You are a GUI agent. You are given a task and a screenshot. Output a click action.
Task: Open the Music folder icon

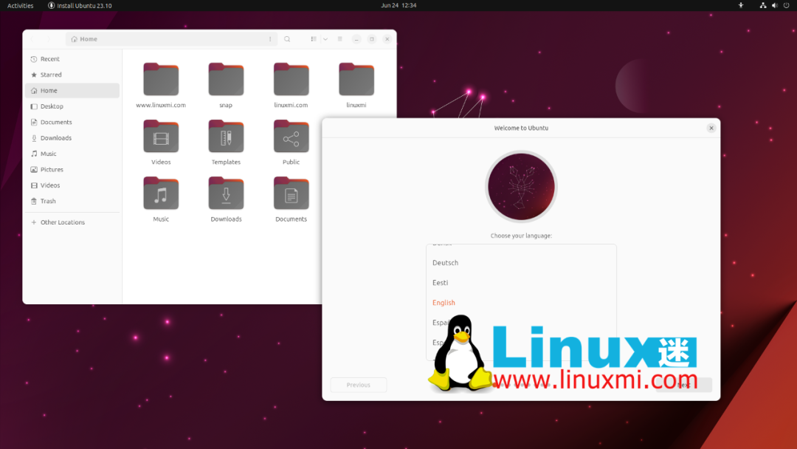(x=161, y=193)
